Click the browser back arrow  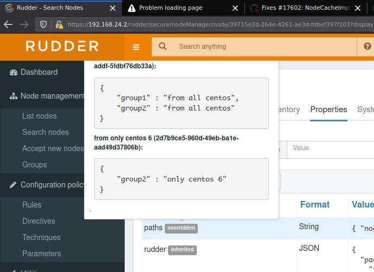(8, 24)
